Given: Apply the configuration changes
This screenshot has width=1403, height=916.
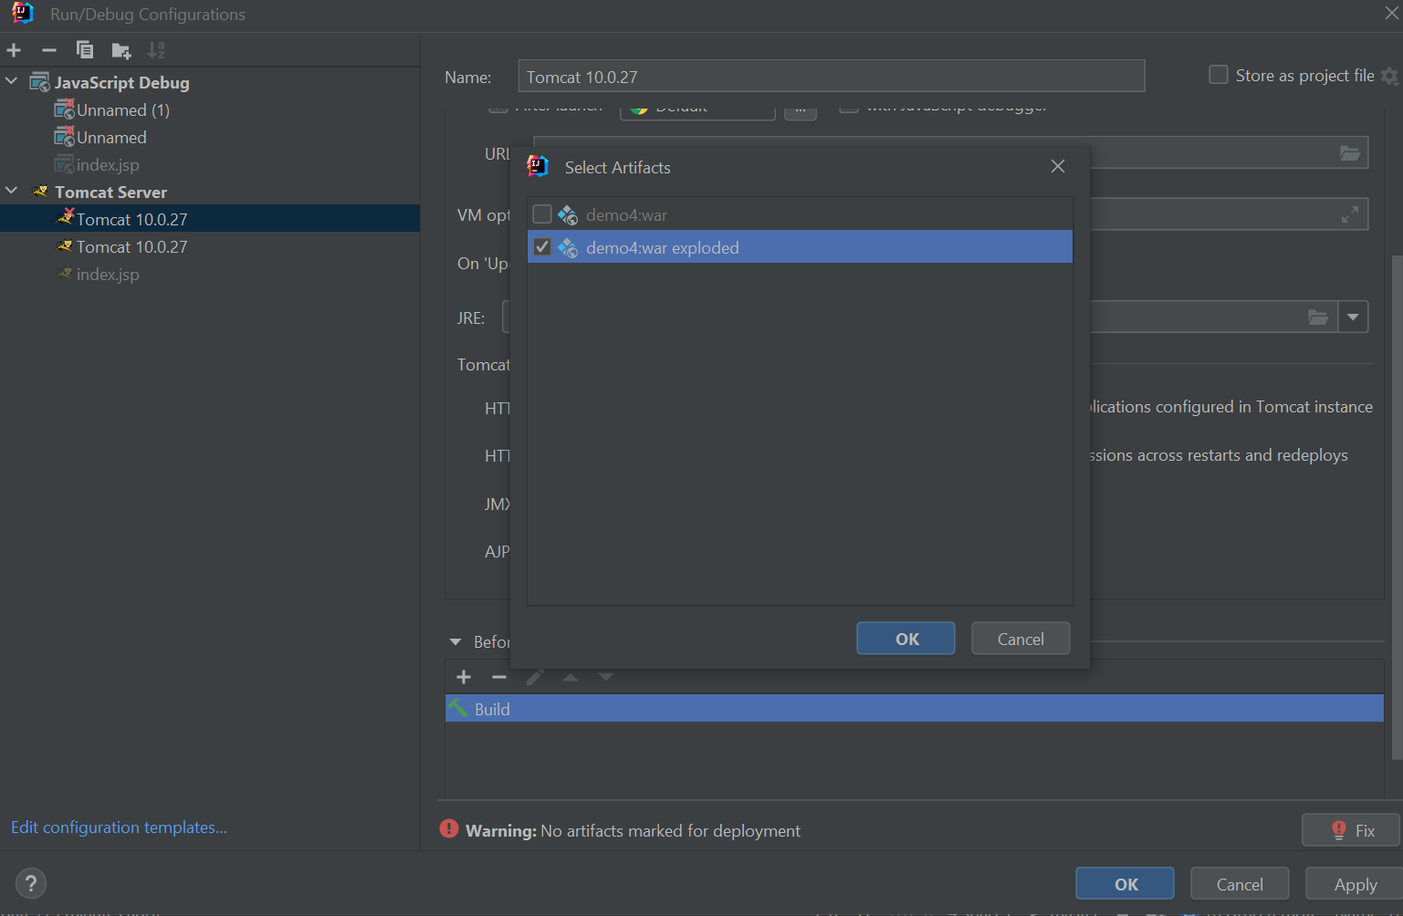Looking at the screenshot, I should (1355, 884).
